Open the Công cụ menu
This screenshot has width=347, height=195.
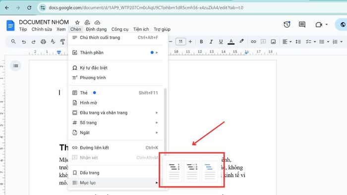(x=120, y=29)
